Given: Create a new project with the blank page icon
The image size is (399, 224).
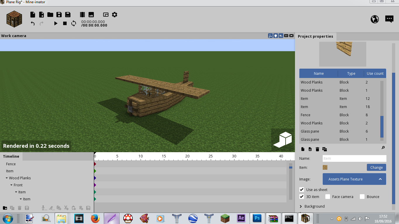Looking at the screenshot, I should (33, 15).
